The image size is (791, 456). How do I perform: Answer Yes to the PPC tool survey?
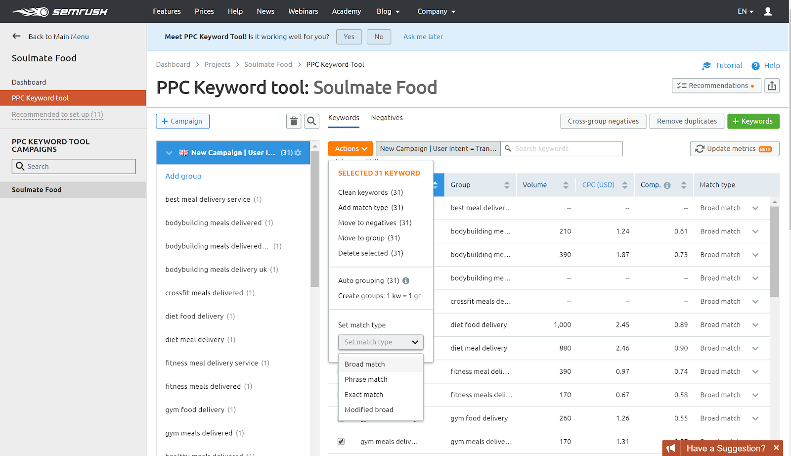[x=349, y=37]
